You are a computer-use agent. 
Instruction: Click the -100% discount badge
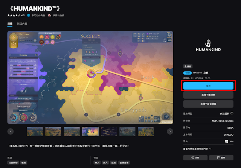pyautogui.click(x=188, y=73)
